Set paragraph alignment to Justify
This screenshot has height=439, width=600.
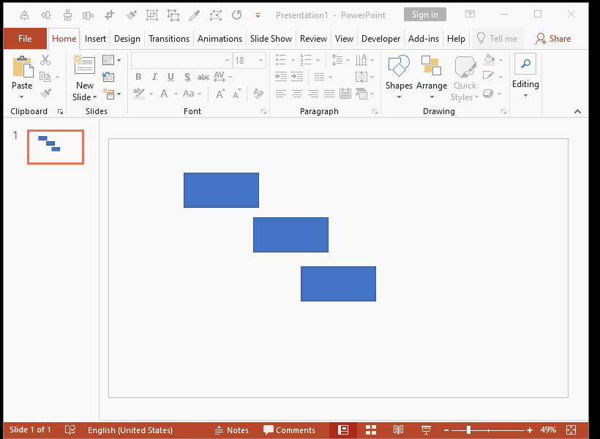pyautogui.click(x=329, y=94)
